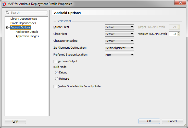Open the Character Encoding dropdown
188x128 pixels.
pos(119,41)
